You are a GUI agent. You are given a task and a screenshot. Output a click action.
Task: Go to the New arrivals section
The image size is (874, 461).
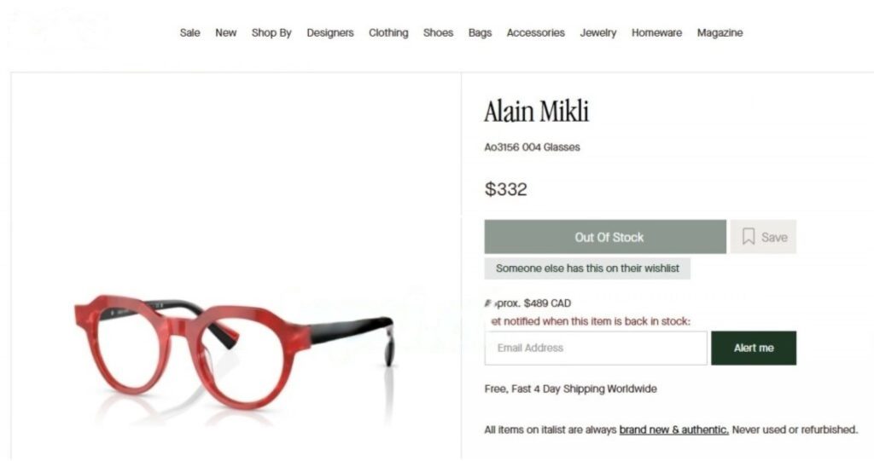tap(225, 33)
